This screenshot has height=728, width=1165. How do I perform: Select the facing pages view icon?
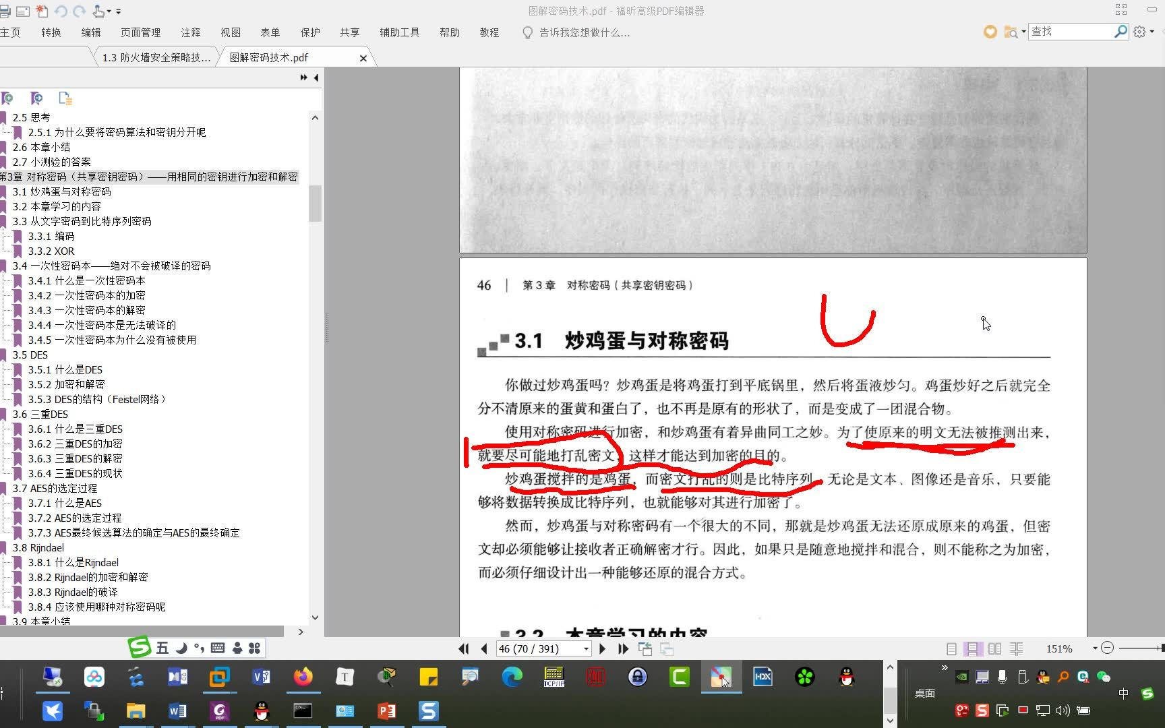click(x=994, y=648)
